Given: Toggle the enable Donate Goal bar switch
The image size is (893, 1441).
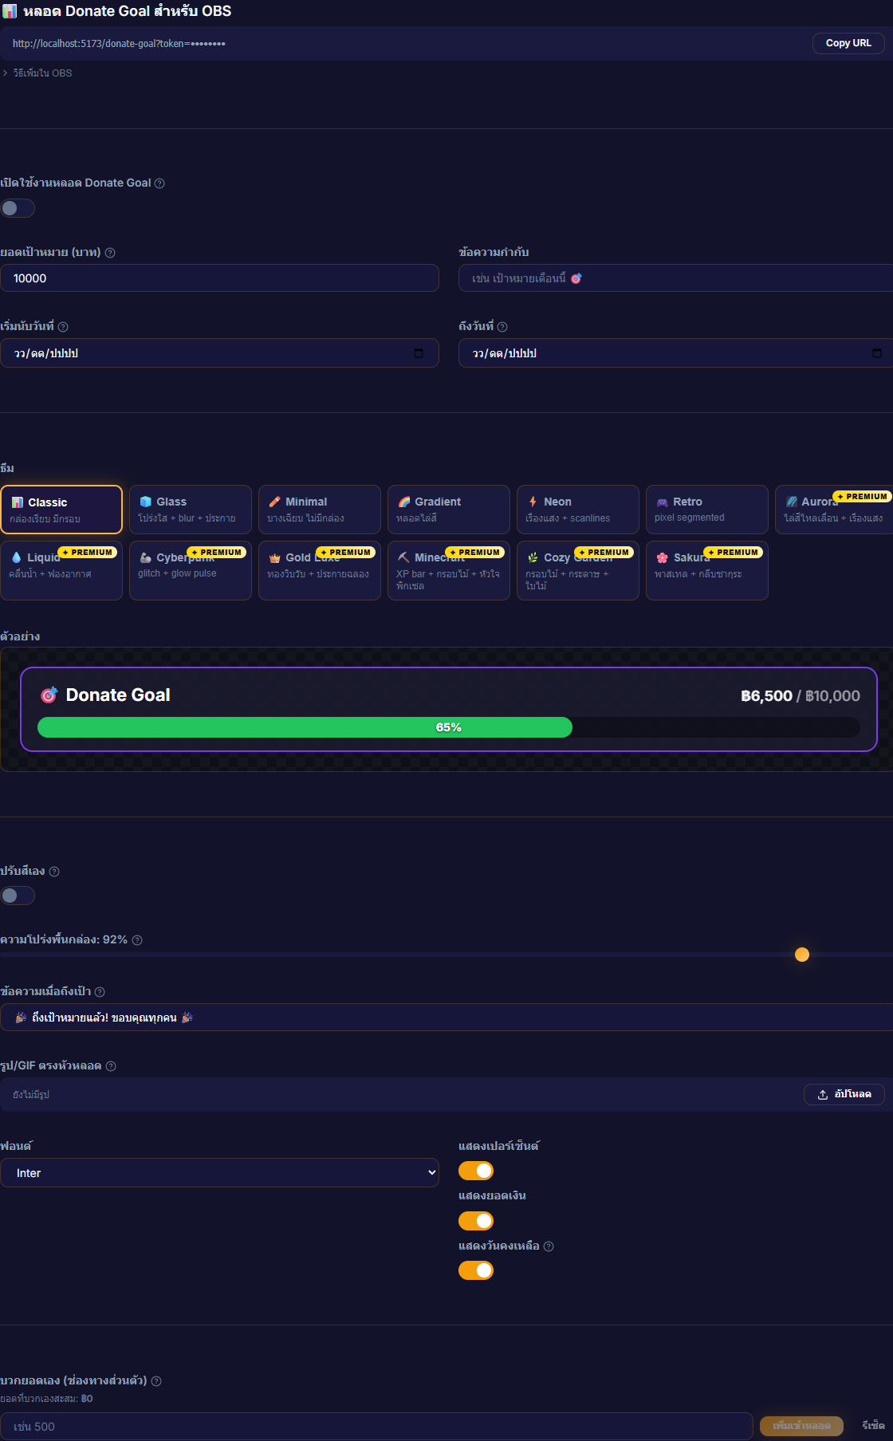Looking at the screenshot, I should click(18, 208).
